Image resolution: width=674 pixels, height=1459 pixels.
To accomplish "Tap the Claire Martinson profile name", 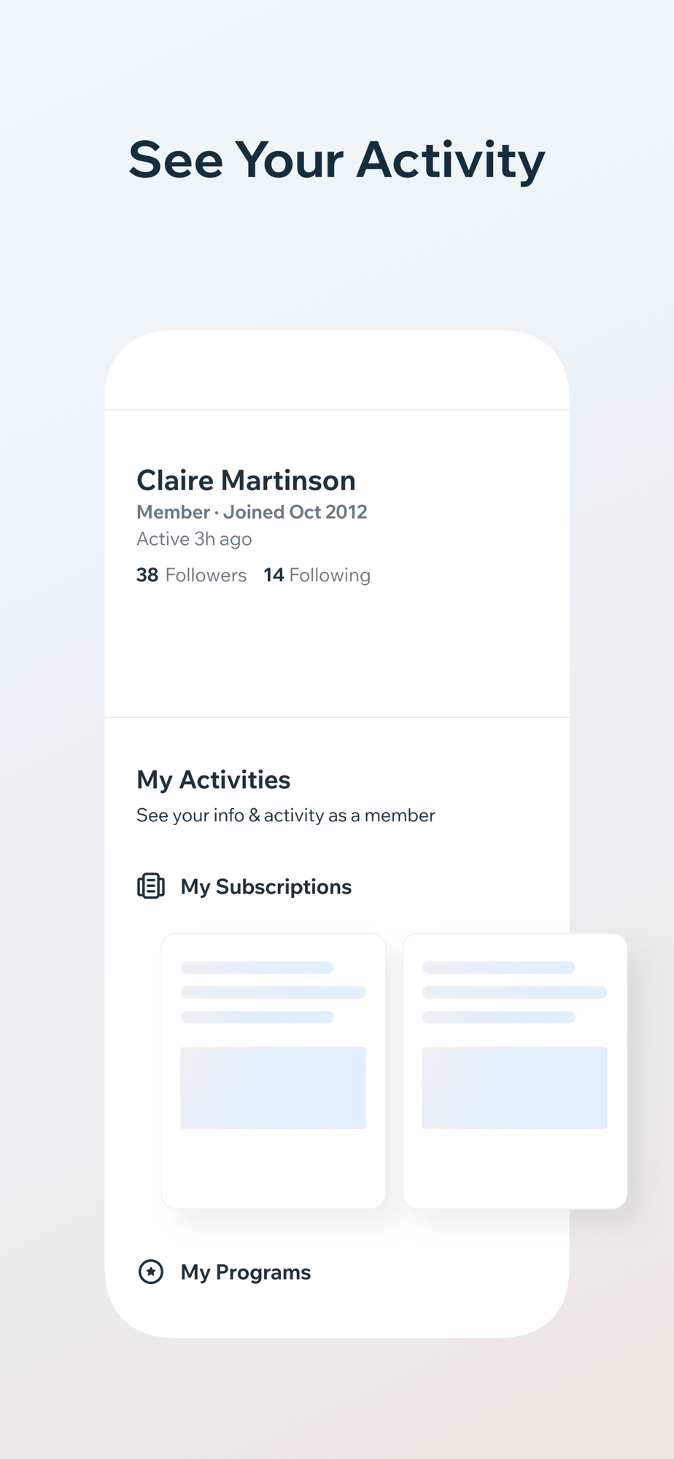I will pos(247,480).
